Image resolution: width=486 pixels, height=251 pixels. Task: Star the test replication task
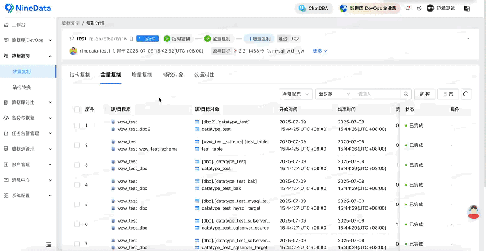72,38
